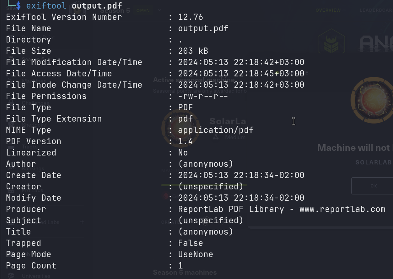393x279 pixels.
Task: Click www.reportlab.com in the Producer line
Action: click(342, 209)
